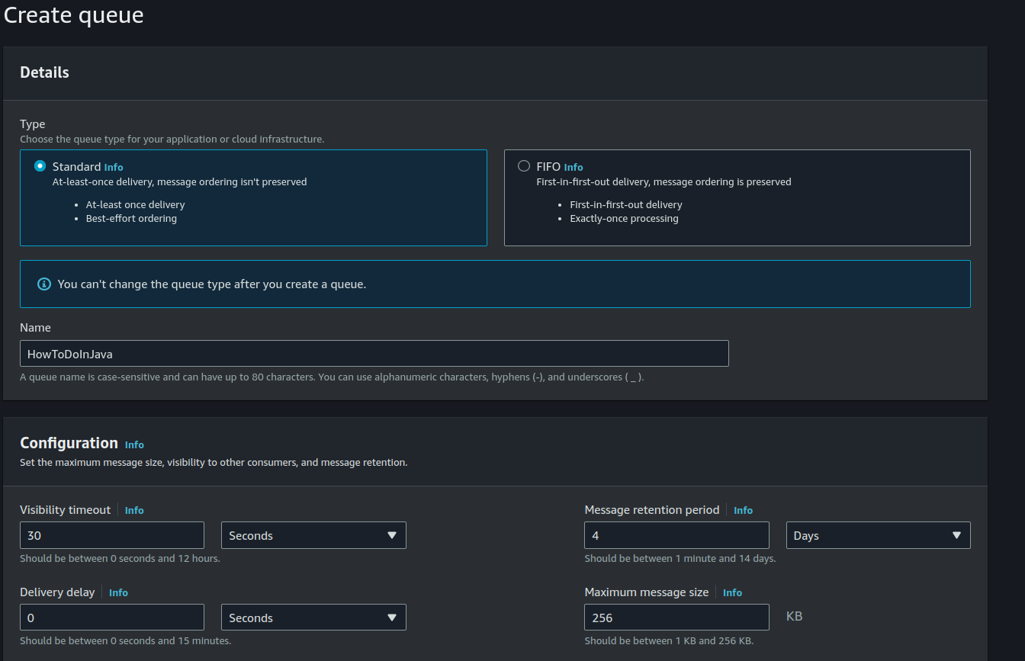The height and width of the screenshot is (661, 1025).
Task: Click Info next to Maximum message size
Action: pyautogui.click(x=732, y=592)
